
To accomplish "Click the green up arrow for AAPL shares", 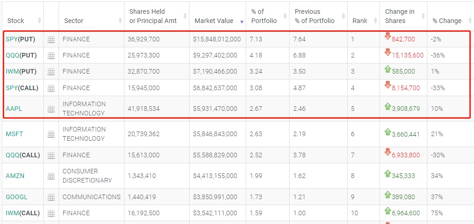I will click(387, 107).
